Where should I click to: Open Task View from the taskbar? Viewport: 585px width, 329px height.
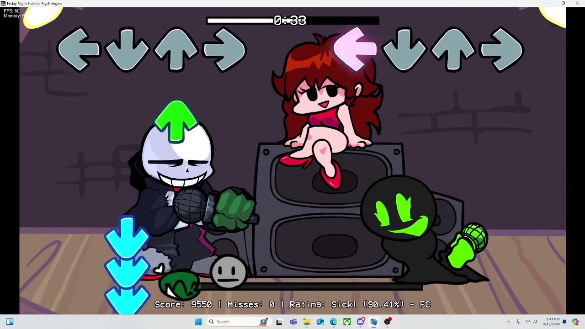coord(279,322)
